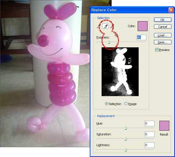Select the Add to Sample eyedropper
This screenshot has height=157, width=175.
point(105,26)
